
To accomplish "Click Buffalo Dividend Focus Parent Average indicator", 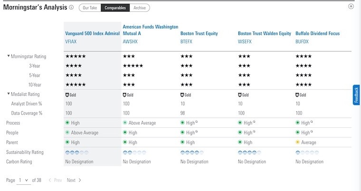I will [306, 142].
